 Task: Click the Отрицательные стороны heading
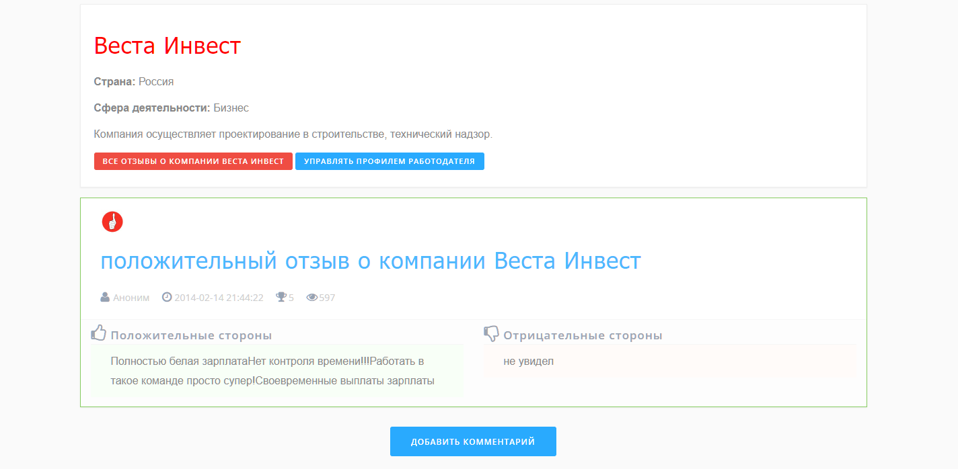click(x=583, y=335)
